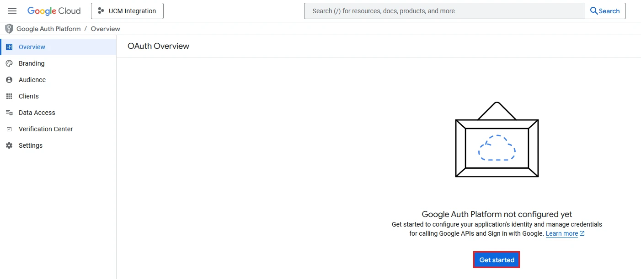641x279 pixels.
Task: Click the Overview dashboard icon
Action: pos(9,47)
